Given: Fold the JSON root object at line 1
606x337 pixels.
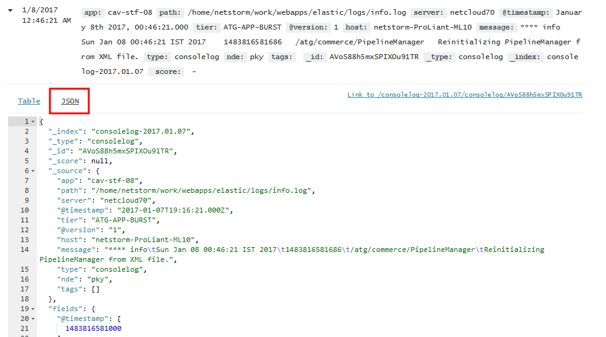Looking at the screenshot, I should coord(33,121).
